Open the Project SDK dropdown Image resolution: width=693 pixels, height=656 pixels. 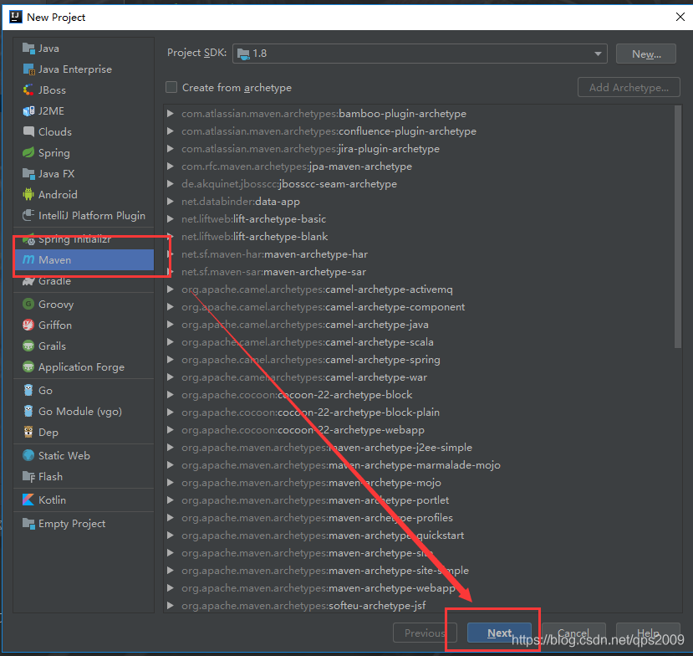coord(420,54)
